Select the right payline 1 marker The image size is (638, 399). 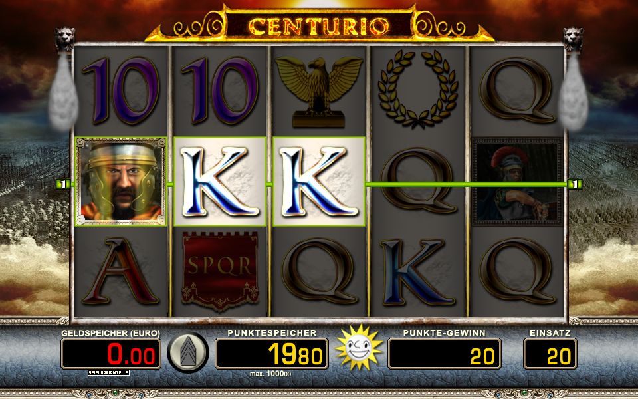[x=576, y=184]
